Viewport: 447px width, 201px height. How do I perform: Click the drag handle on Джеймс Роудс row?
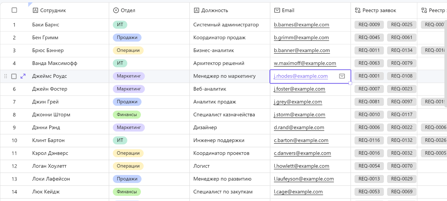tap(5, 76)
